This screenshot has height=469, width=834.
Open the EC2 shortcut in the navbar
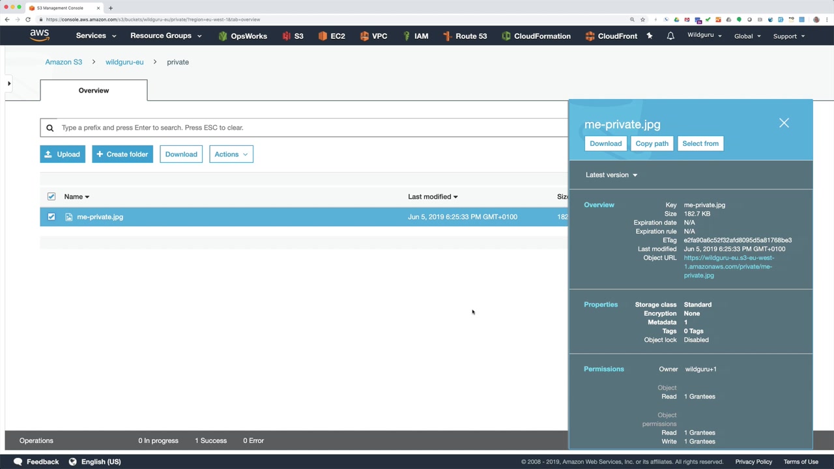332,36
